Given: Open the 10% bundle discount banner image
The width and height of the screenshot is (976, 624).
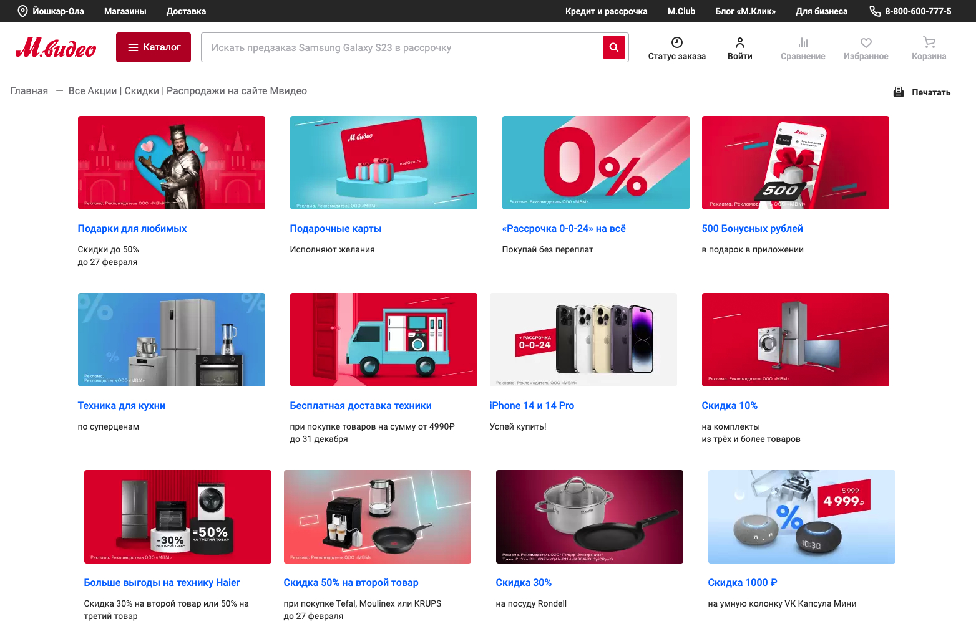Looking at the screenshot, I should (796, 340).
